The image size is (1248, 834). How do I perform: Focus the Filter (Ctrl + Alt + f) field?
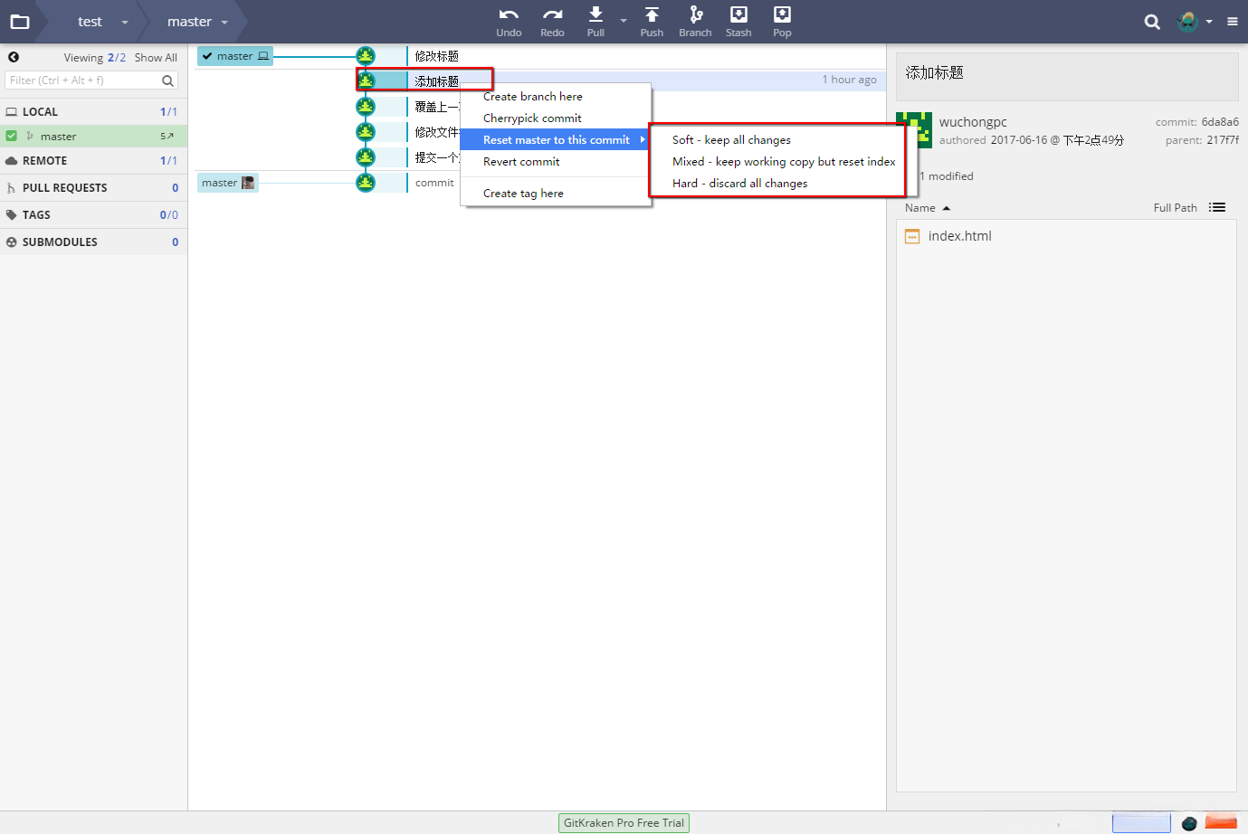coord(91,81)
